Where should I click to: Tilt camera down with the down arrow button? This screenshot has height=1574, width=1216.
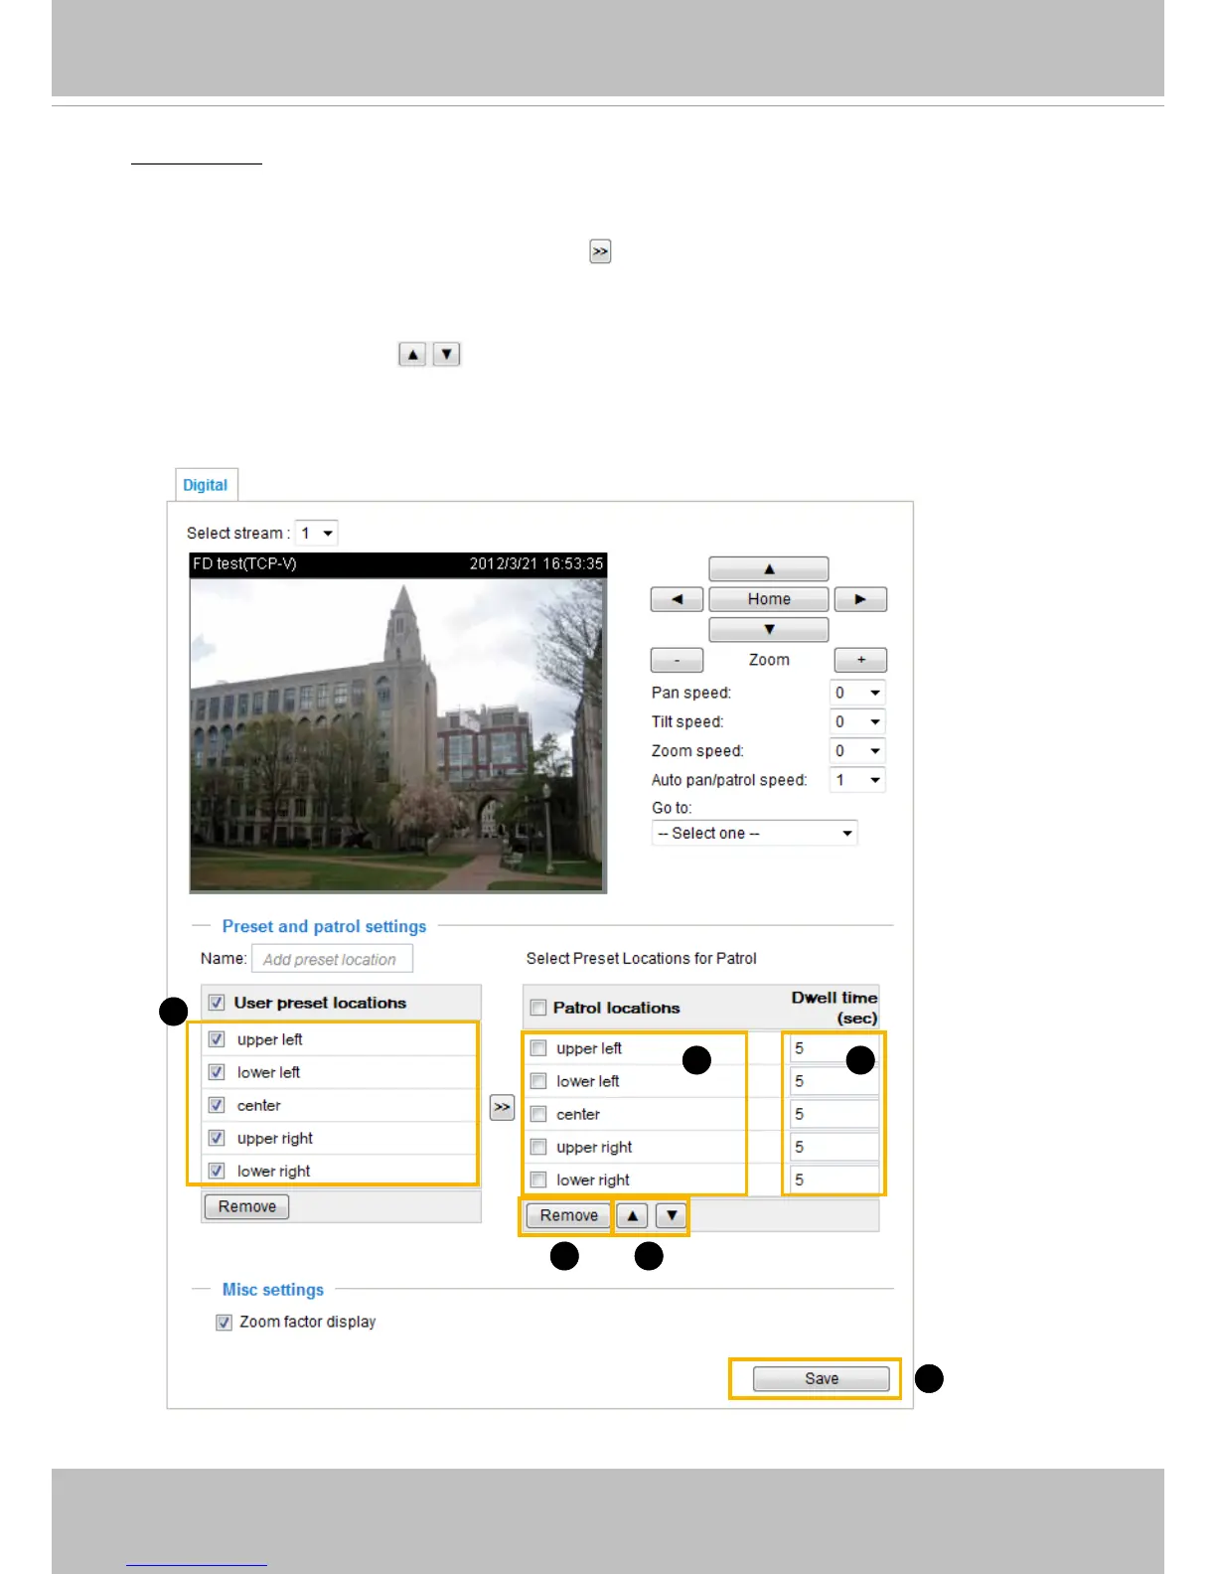(x=768, y=629)
